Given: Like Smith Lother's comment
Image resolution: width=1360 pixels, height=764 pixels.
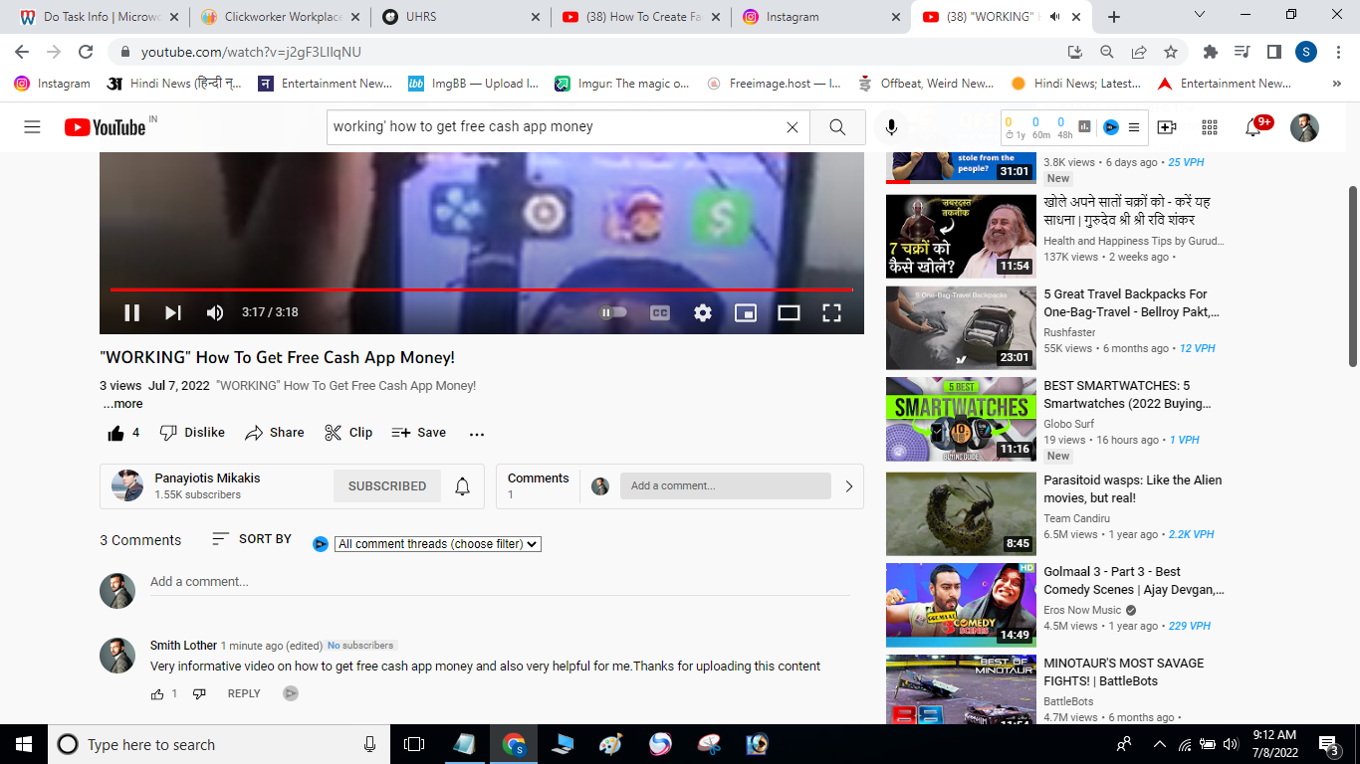Looking at the screenshot, I should click(157, 694).
